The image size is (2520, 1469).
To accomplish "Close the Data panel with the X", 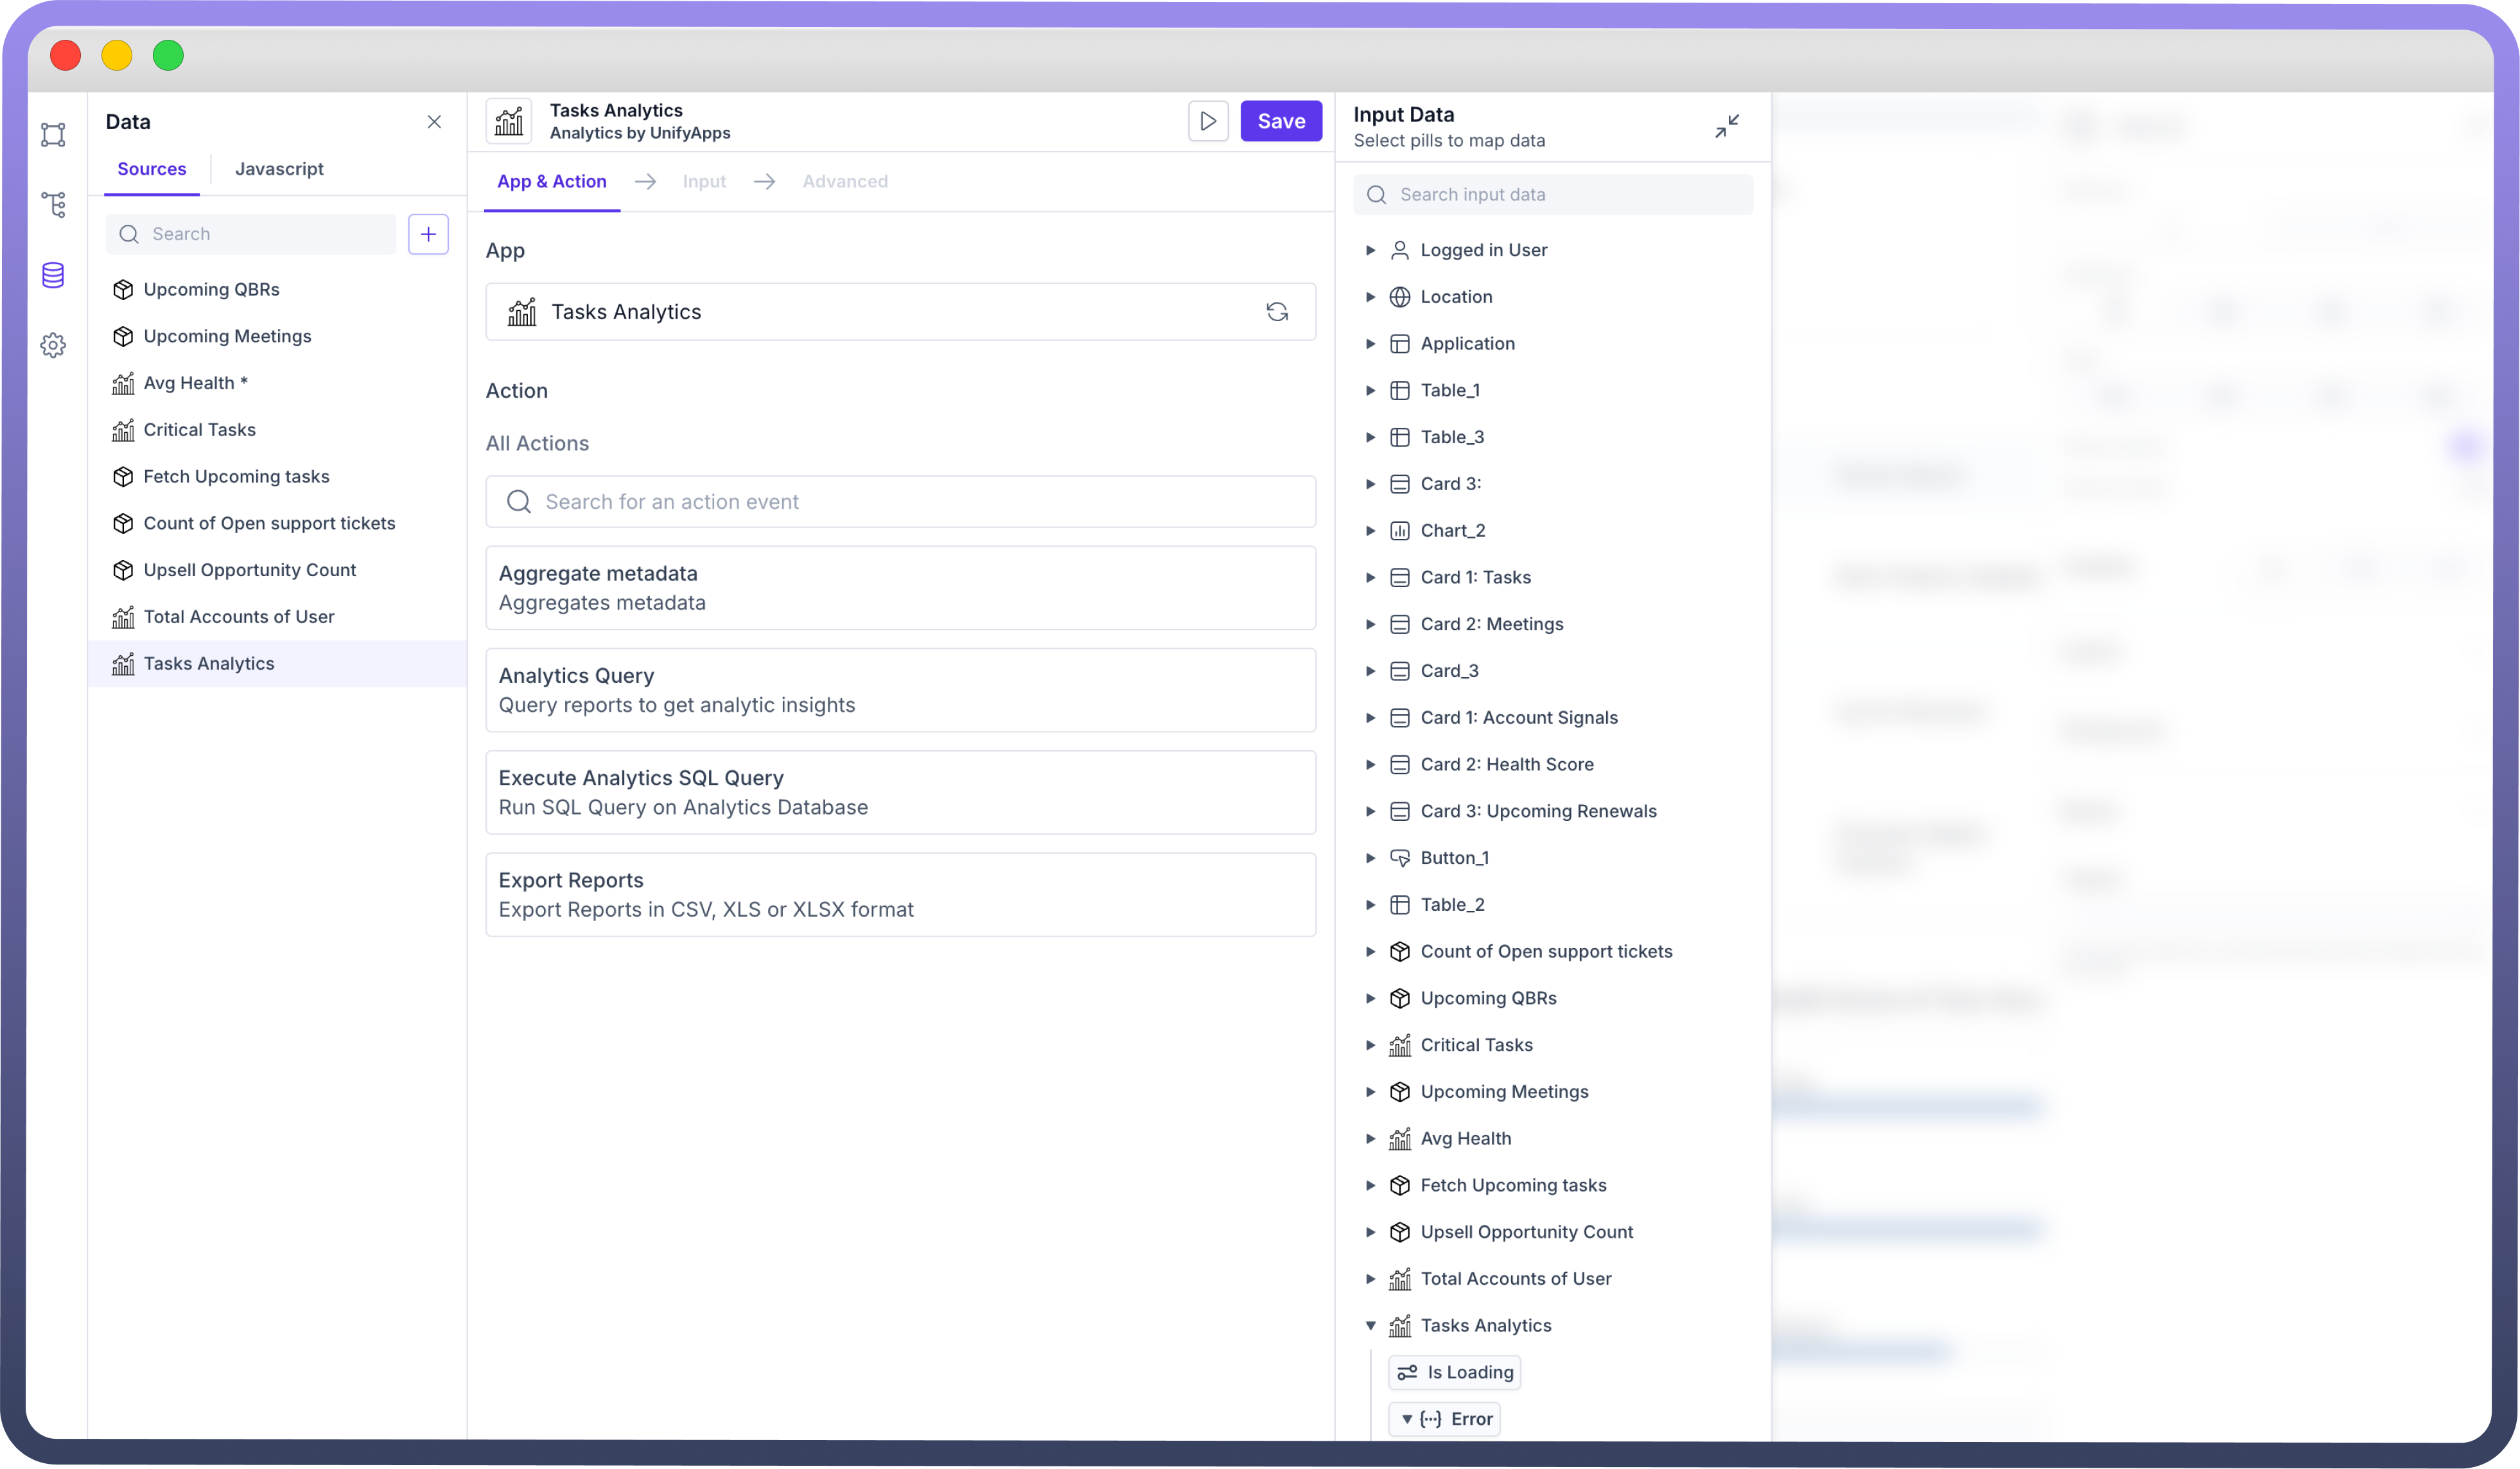I will [434, 122].
